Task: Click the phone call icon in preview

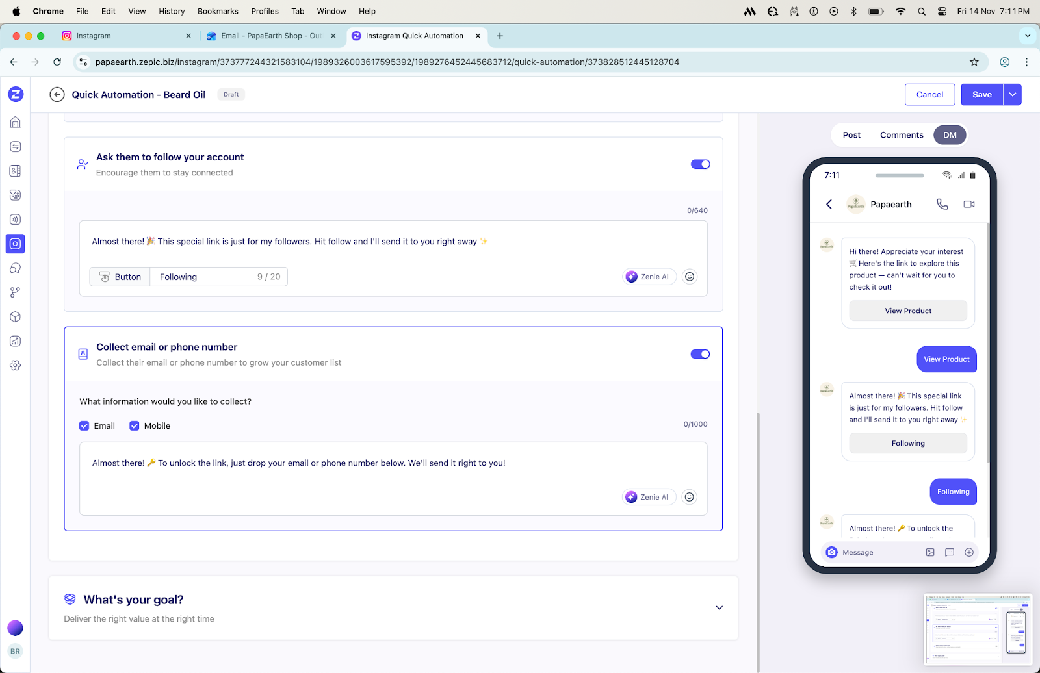Action: coord(942,204)
